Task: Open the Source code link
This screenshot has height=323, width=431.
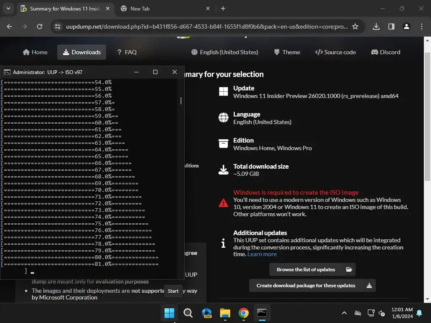Action: 335,52
